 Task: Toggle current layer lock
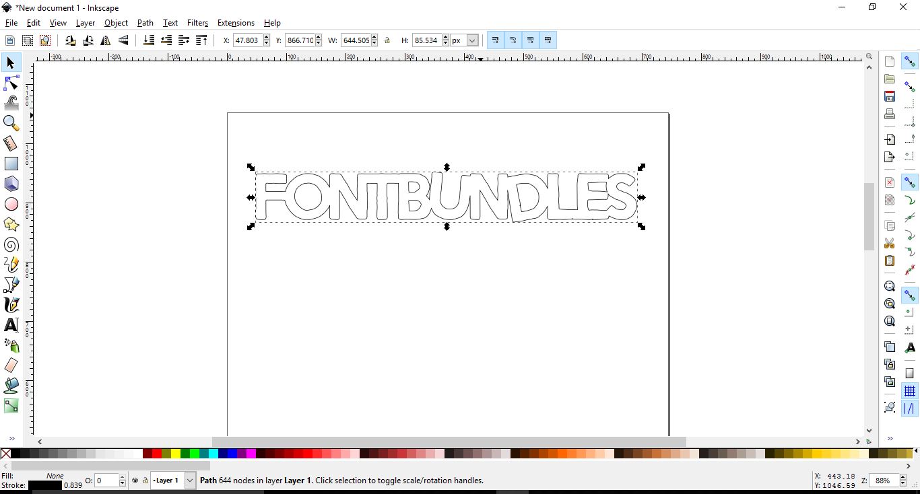(145, 481)
